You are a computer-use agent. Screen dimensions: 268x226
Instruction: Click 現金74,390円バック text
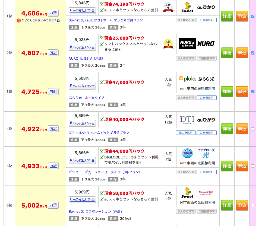pos(124,4)
